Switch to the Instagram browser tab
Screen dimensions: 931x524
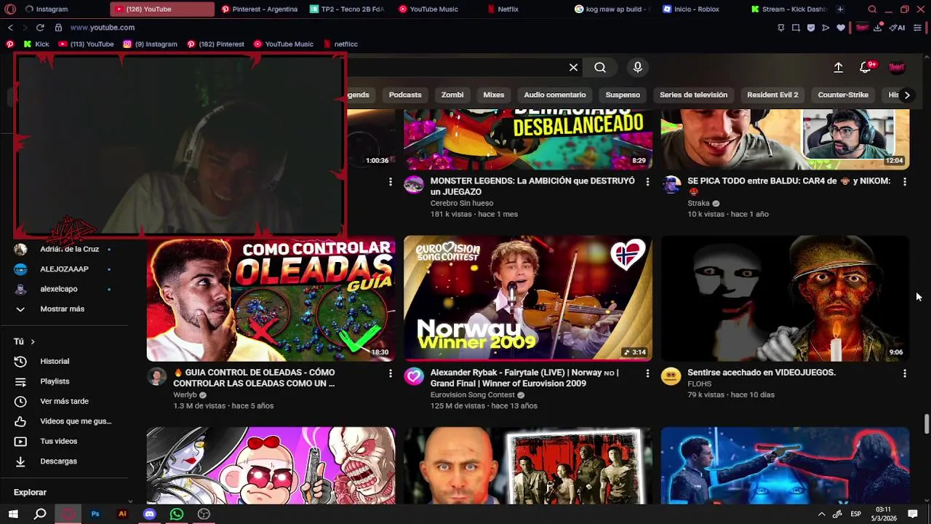click(52, 9)
